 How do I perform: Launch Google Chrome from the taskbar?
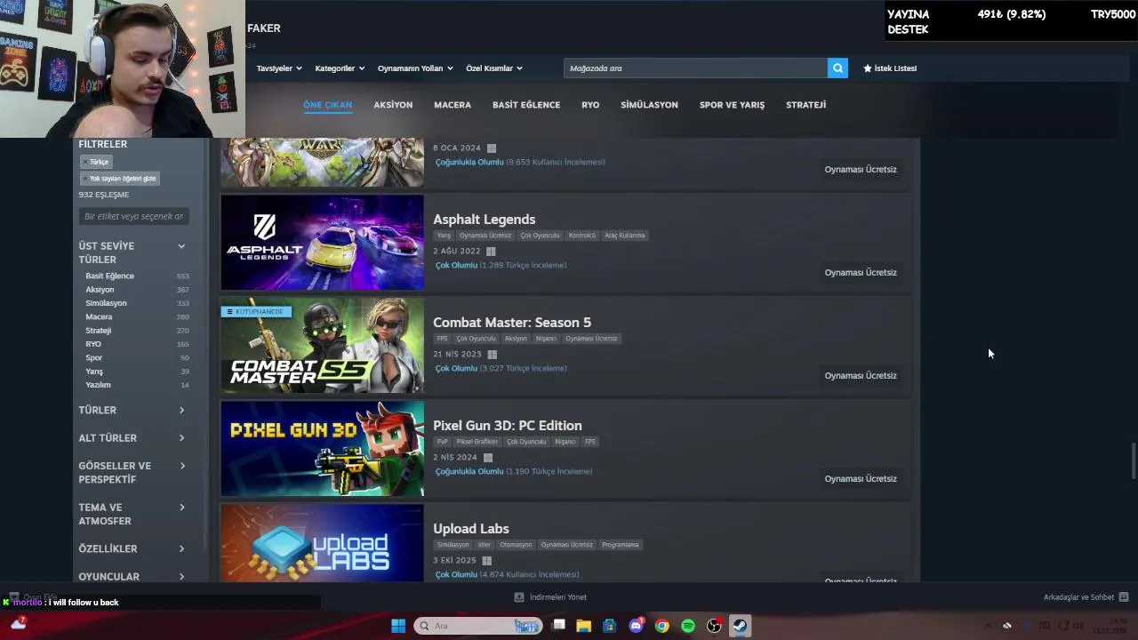[x=661, y=626]
